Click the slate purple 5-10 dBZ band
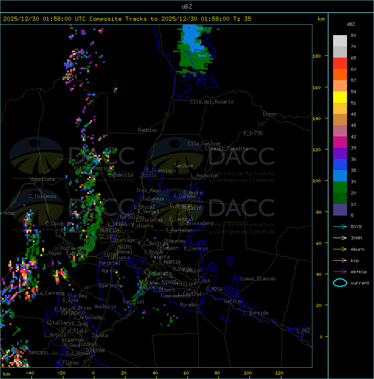 pyautogui.click(x=340, y=210)
